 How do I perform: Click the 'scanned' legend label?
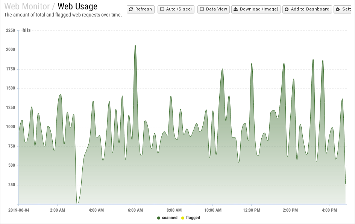point(170,218)
